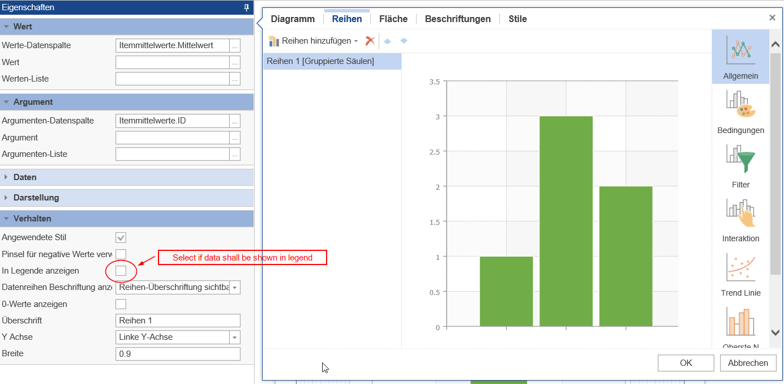784x384 pixels.
Task: Select Reihen 1 [Gruppierte Säulen] row
Action: click(332, 61)
